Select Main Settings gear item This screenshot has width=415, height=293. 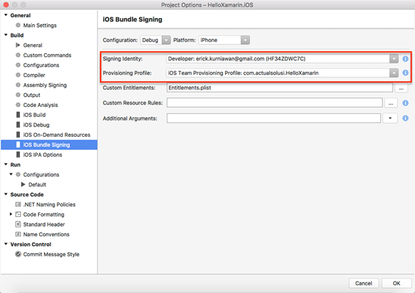point(40,26)
